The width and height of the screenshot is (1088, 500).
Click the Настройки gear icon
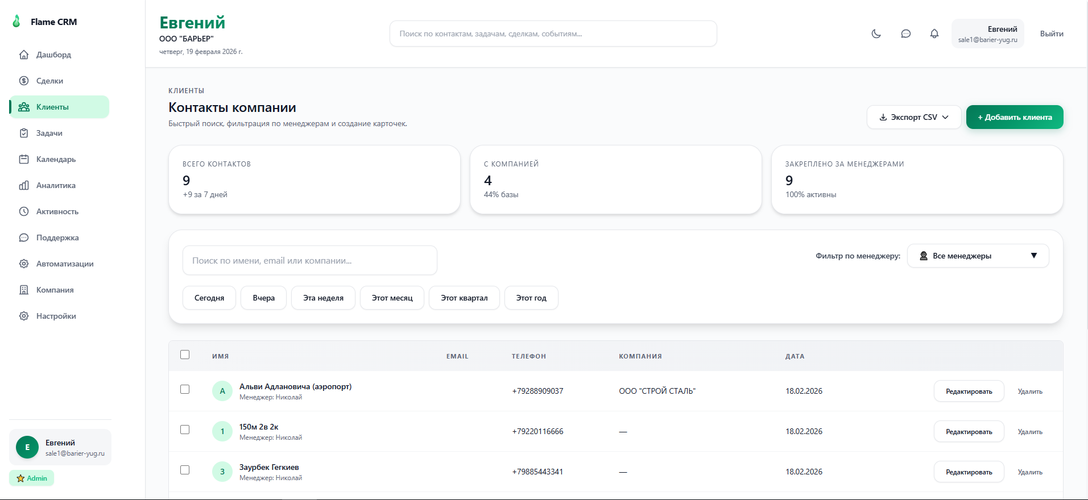tap(24, 316)
